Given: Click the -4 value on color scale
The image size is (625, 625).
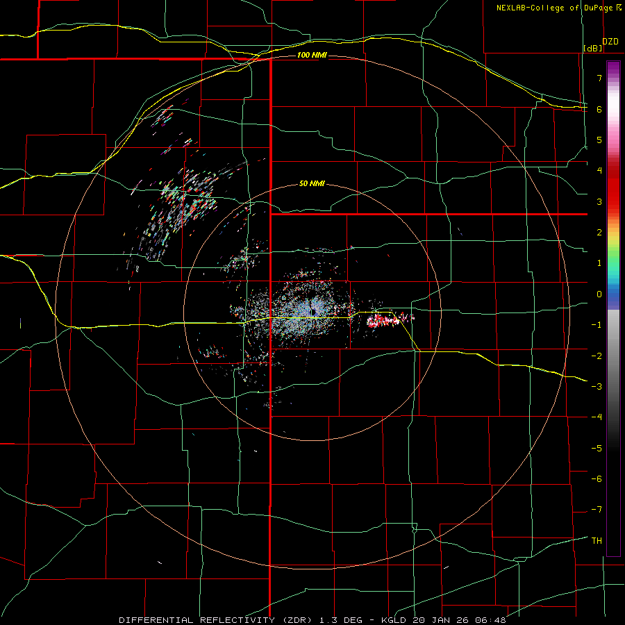Looking at the screenshot, I should coord(597,417).
